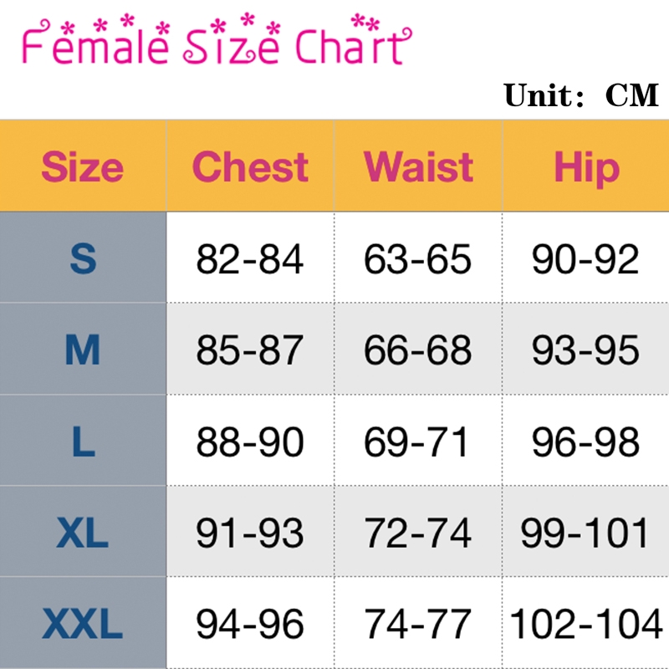Select the Chest column header
This screenshot has width=669, height=669.
(x=250, y=167)
